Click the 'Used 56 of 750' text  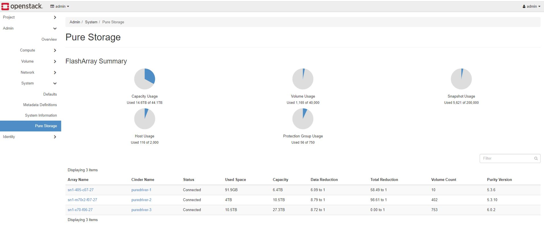[x=303, y=143]
